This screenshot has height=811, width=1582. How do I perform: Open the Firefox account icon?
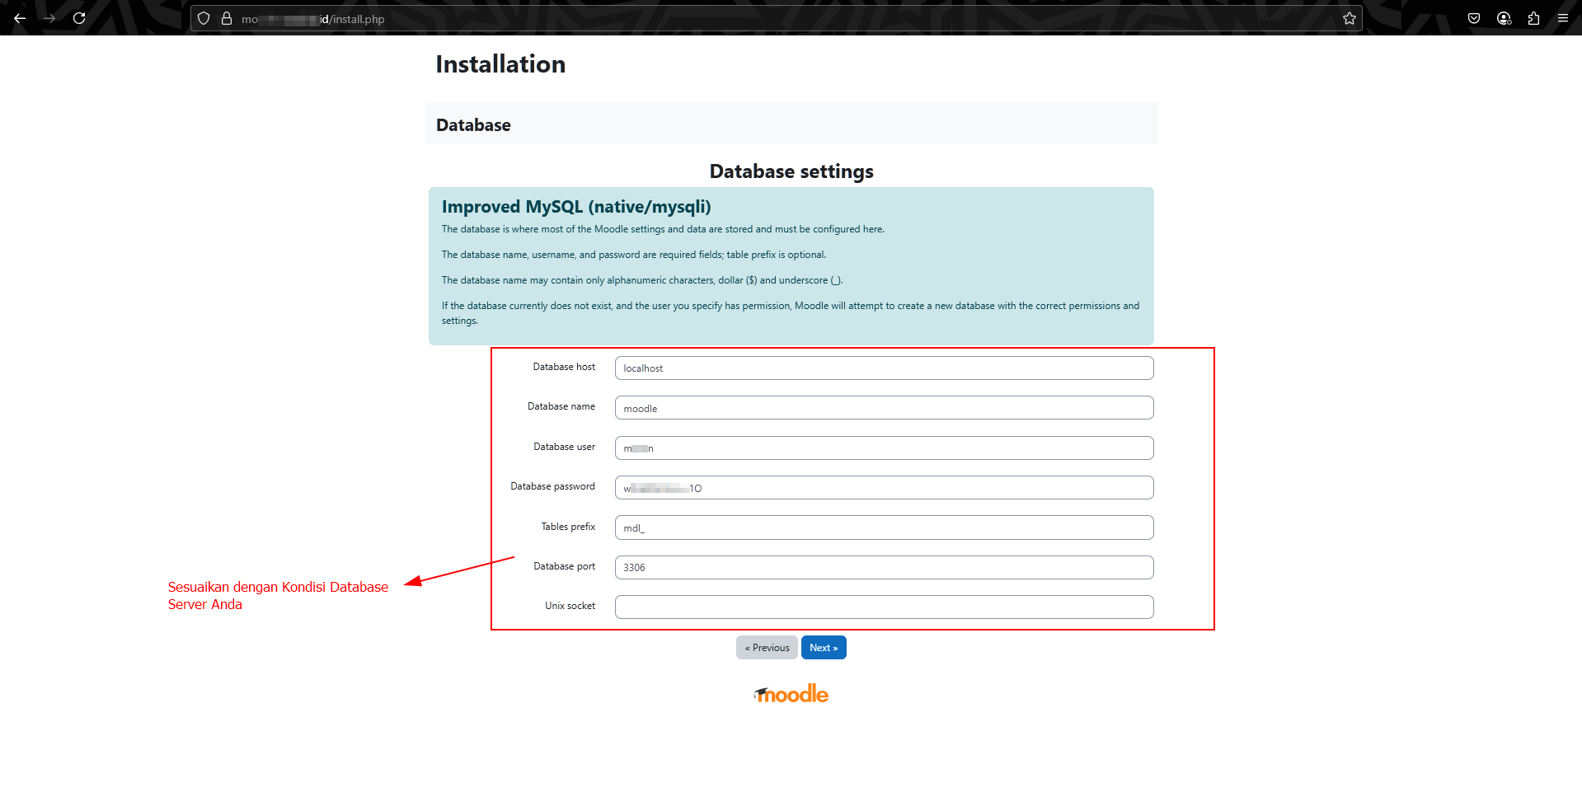pyautogui.click(x=1504, y=18)
